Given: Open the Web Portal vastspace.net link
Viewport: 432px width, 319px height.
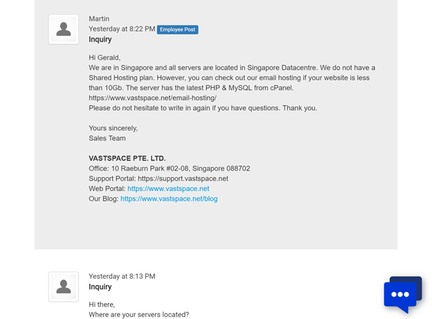Looking at the screenshot, I should pos(168,189).
